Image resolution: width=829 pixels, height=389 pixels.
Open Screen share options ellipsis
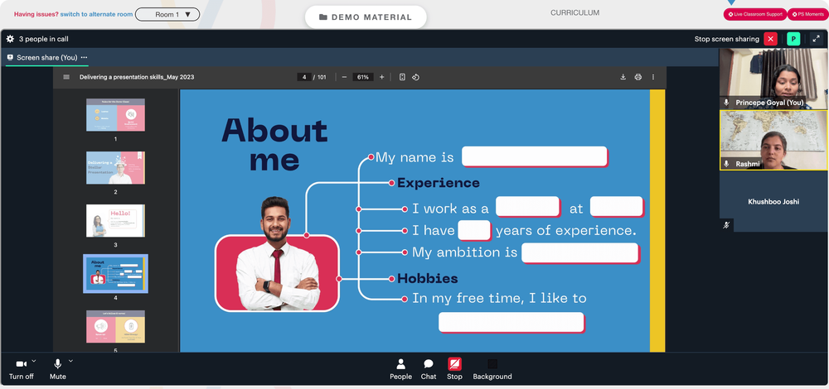pos(84,58)
